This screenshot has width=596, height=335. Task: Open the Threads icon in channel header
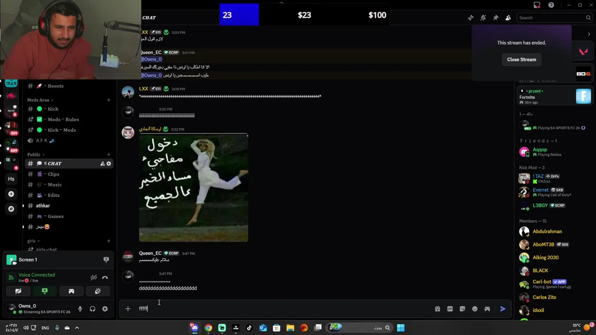click(x=471, y=18)
